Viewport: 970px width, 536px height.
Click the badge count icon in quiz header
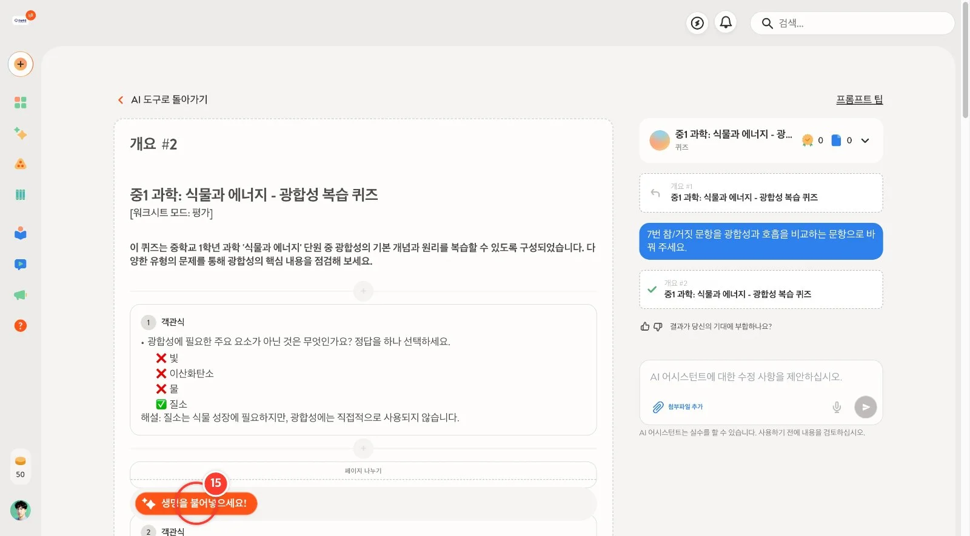coord(808,141)
